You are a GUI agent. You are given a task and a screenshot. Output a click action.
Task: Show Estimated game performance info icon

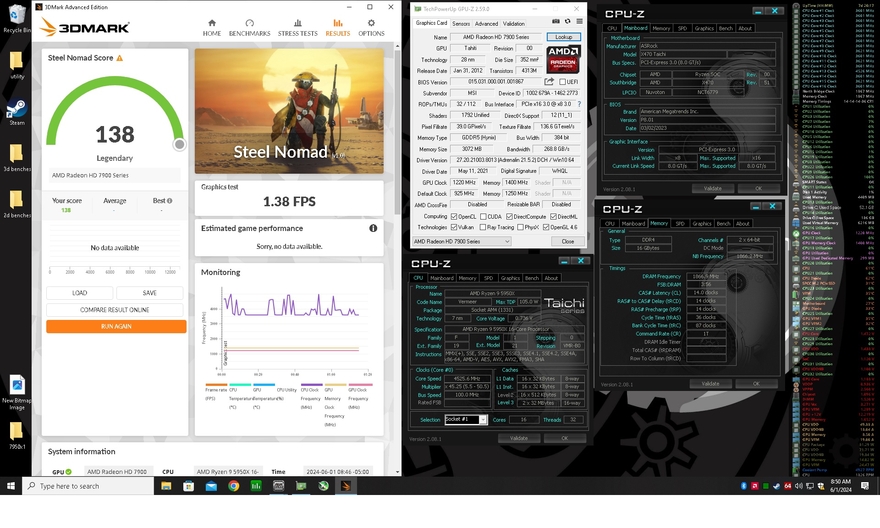[373, 228]
